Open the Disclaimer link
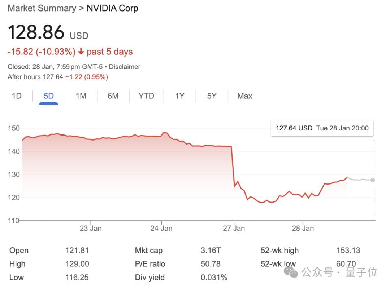 click(125, 67)
